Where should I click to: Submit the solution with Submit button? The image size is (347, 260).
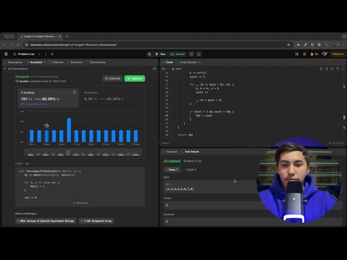click(x=177, y=54)
